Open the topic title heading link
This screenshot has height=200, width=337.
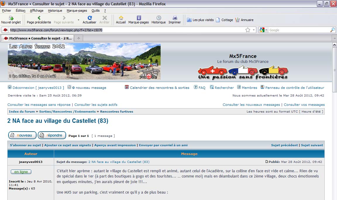pyautogui.click(x=58, y=121)
